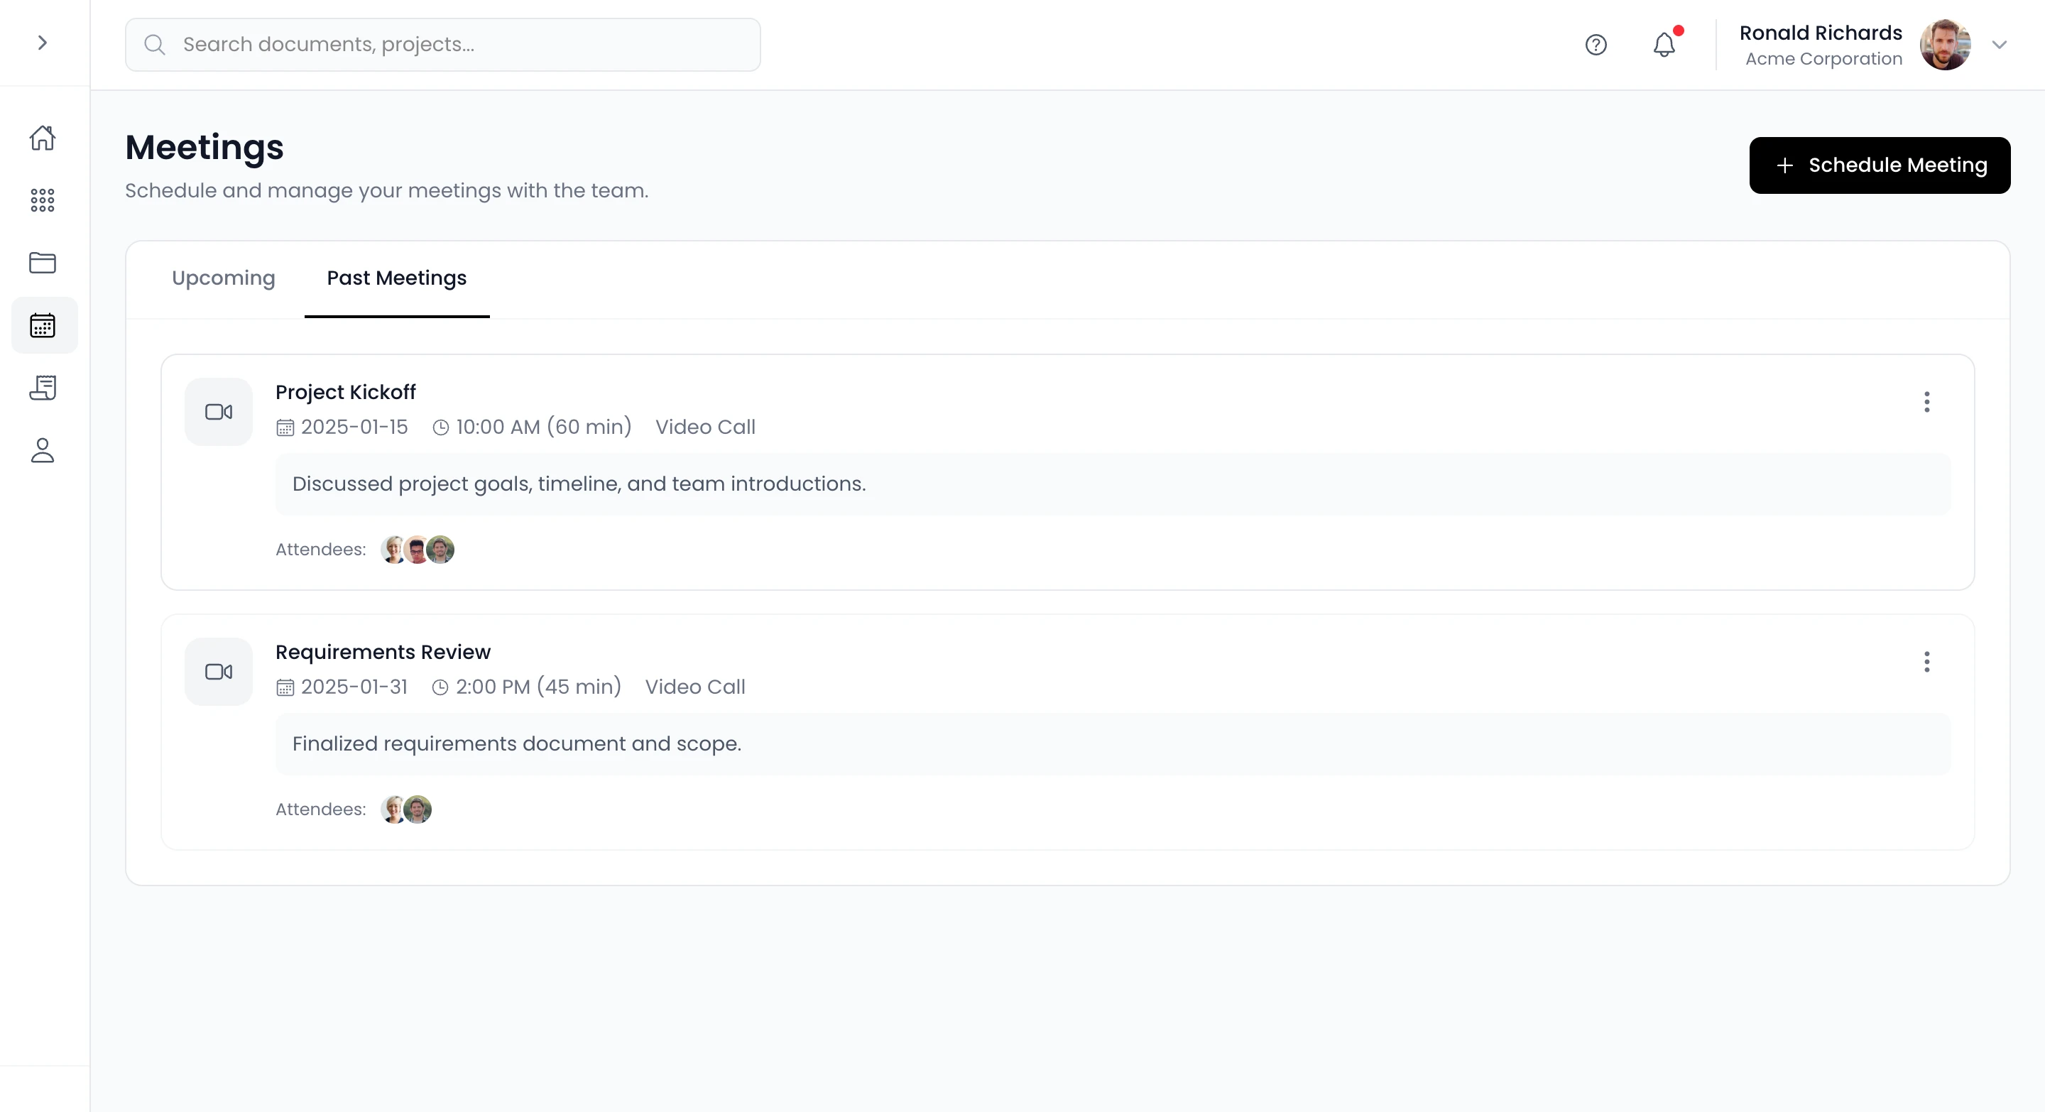The image size is (2045, 1112).
Task: Click the help question mark icon
Action: pos(1596,45)
